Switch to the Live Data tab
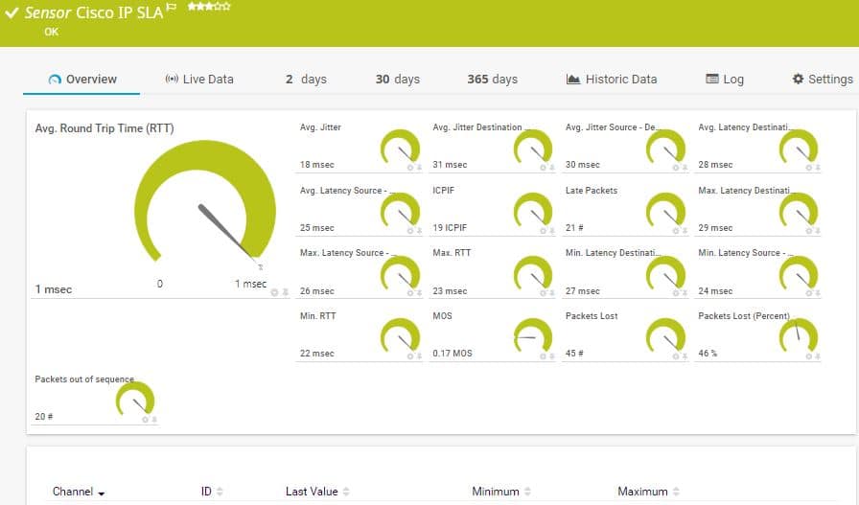This screenshot has height=505, width=859. [x=198, y=79]
